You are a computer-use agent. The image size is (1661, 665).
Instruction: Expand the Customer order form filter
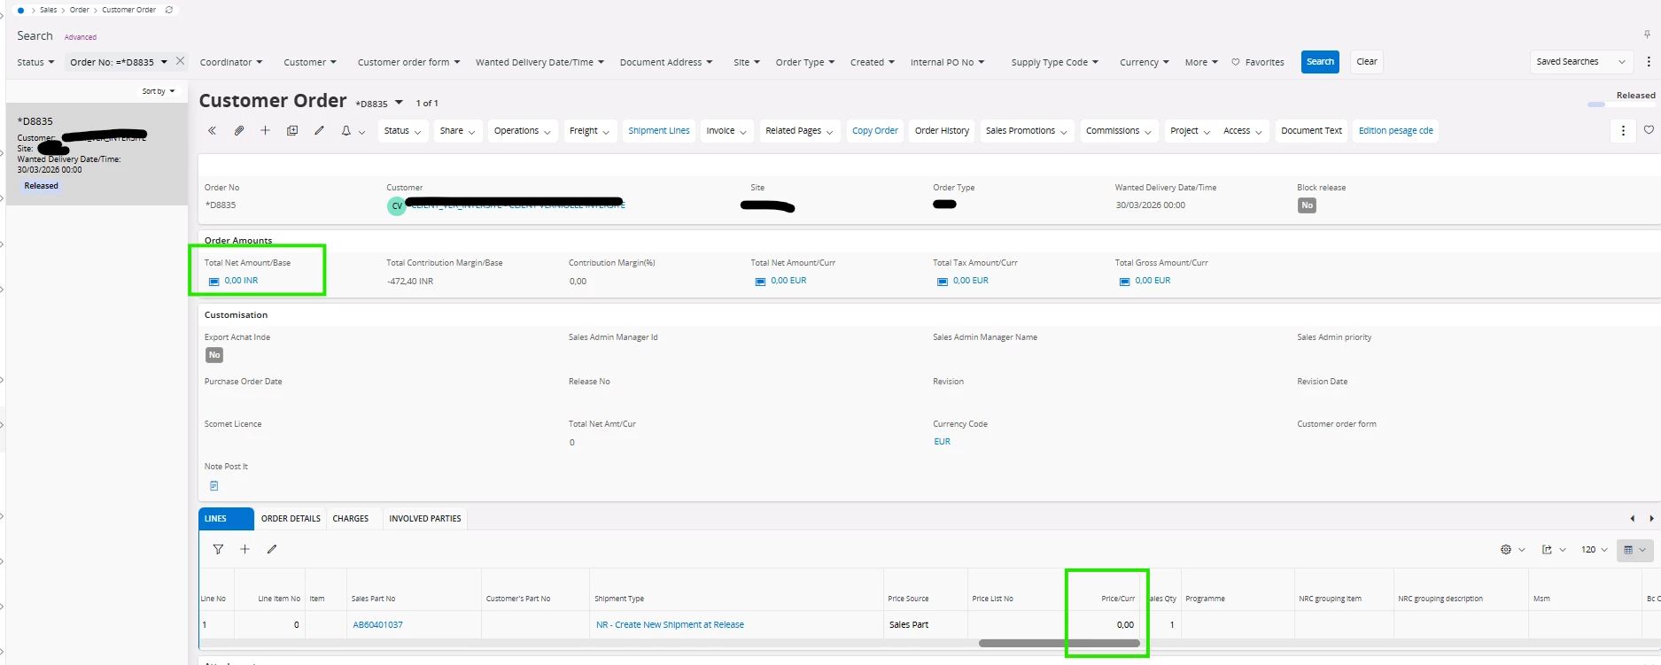pyautogui.click(x=408, y=62)
